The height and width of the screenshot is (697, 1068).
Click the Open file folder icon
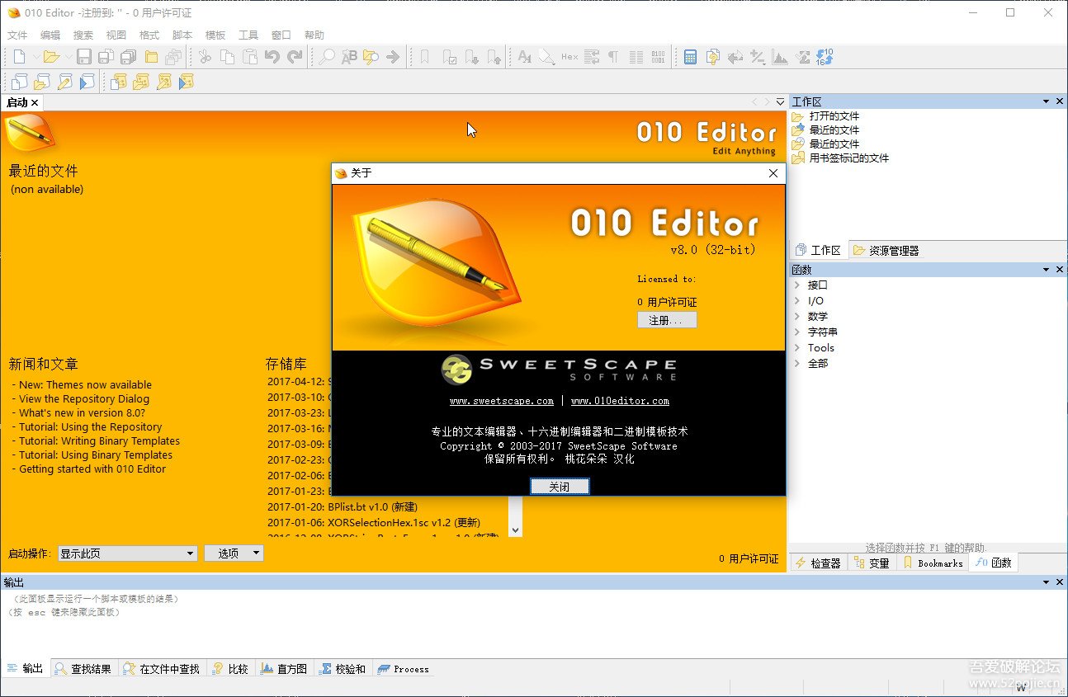pos(51,57)
